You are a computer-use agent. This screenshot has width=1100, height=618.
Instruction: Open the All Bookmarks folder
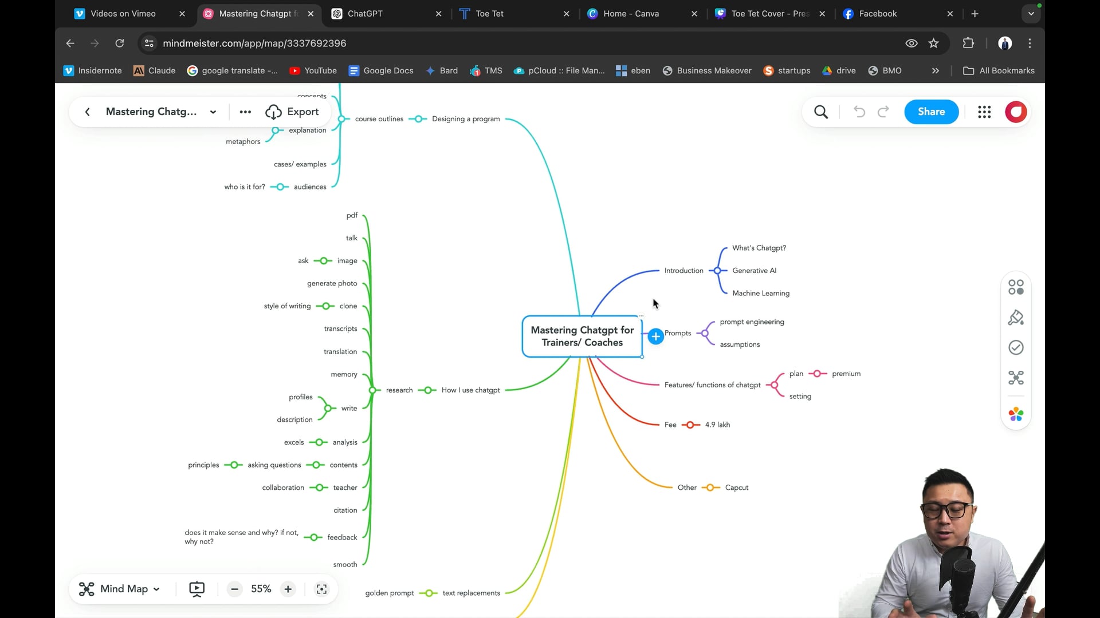tap(999, 71)
